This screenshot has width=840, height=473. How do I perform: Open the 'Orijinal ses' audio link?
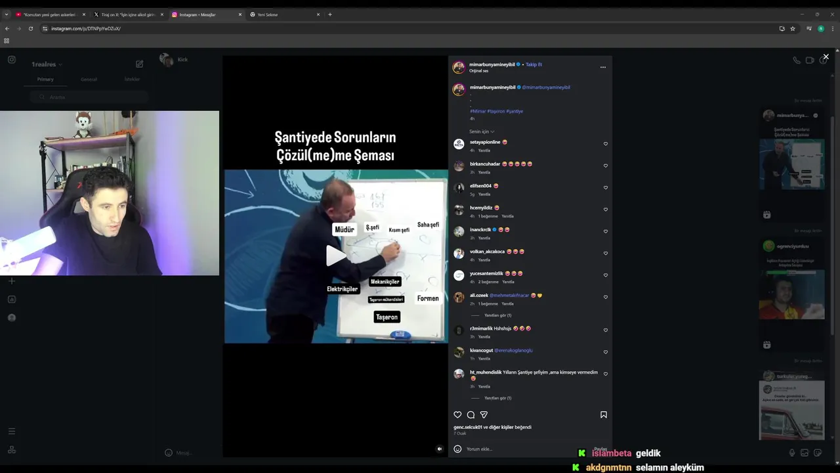(478, 70)
